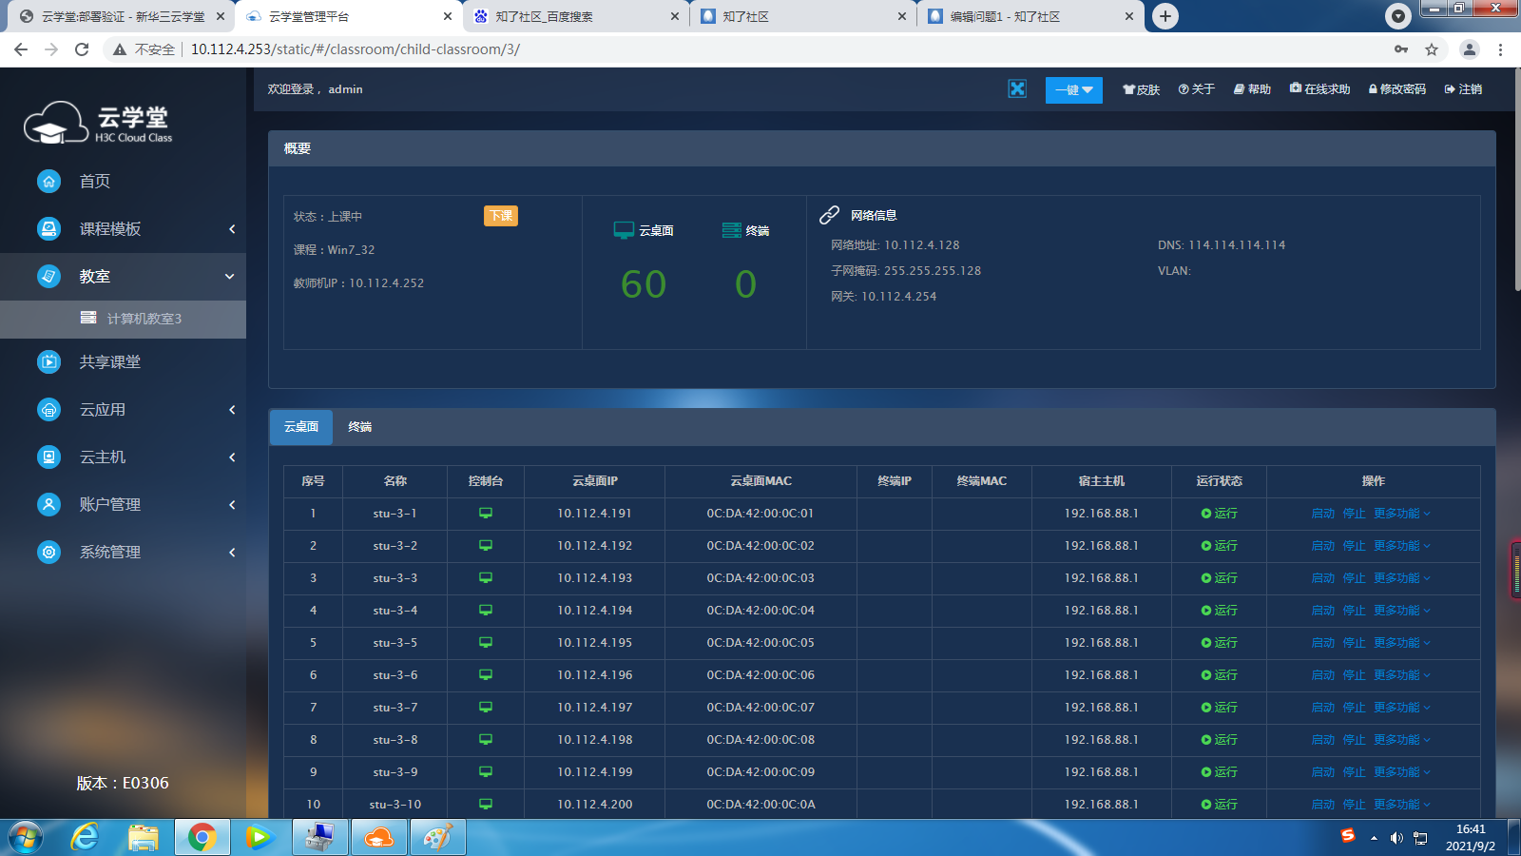Open the 关于 about link

coord(1197,89)
